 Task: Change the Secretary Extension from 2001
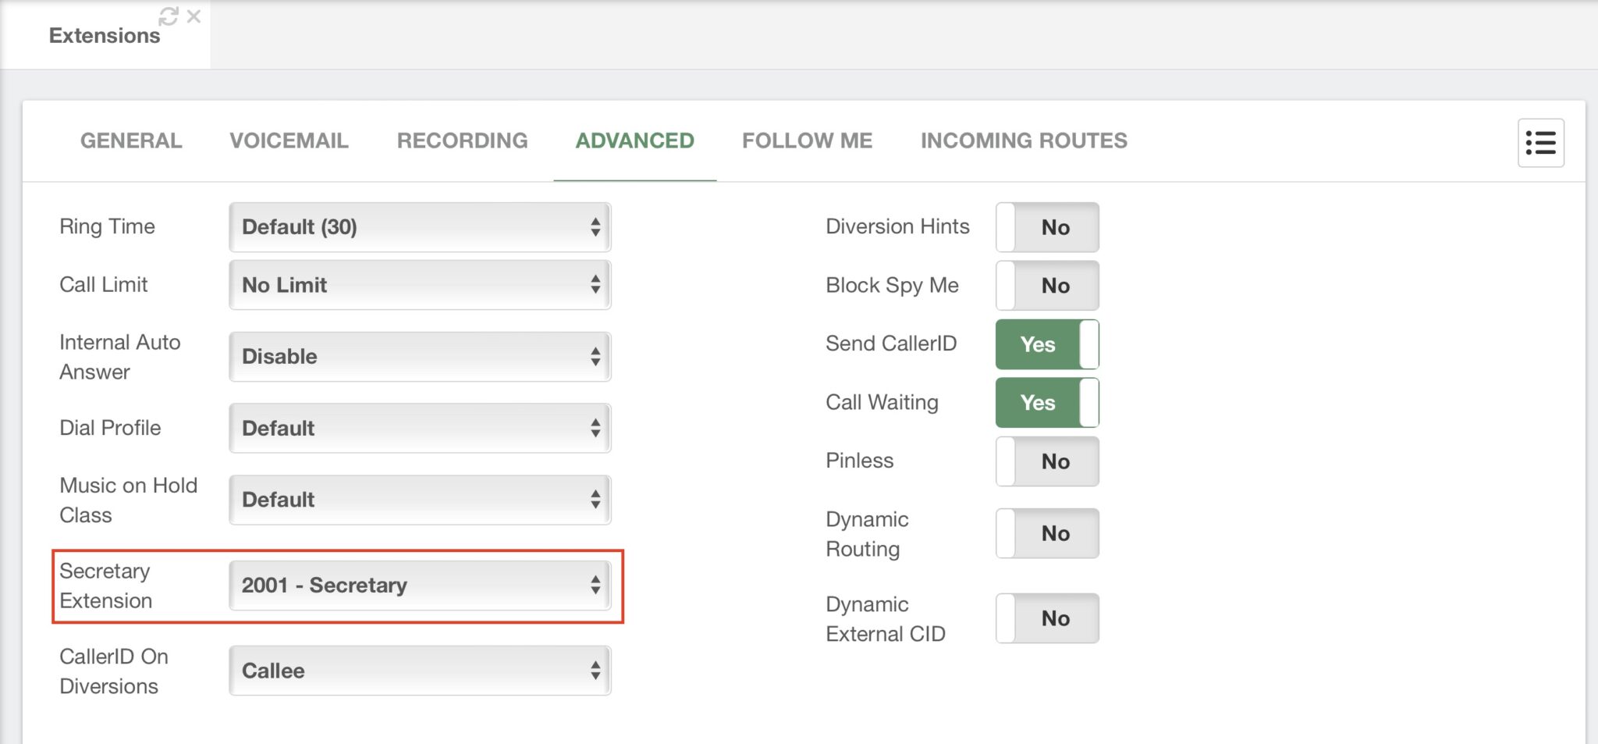click(x=419, y=585)
